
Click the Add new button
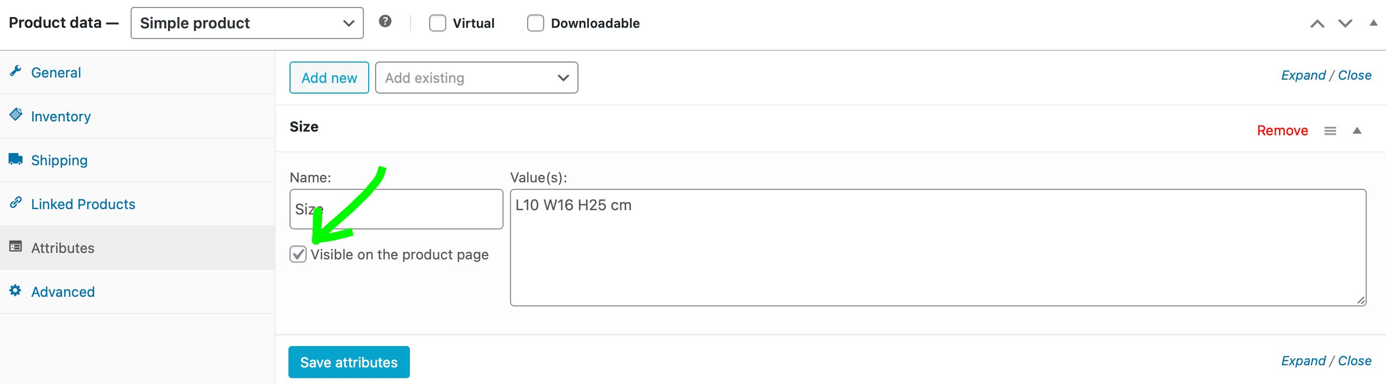click(x=329, y=78)
